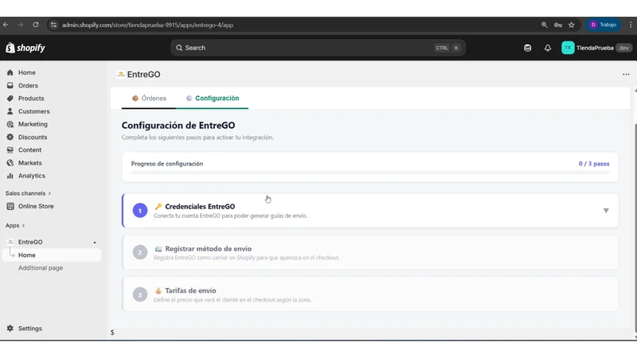
Task: Expand Sales channels section
Action: 28,193
